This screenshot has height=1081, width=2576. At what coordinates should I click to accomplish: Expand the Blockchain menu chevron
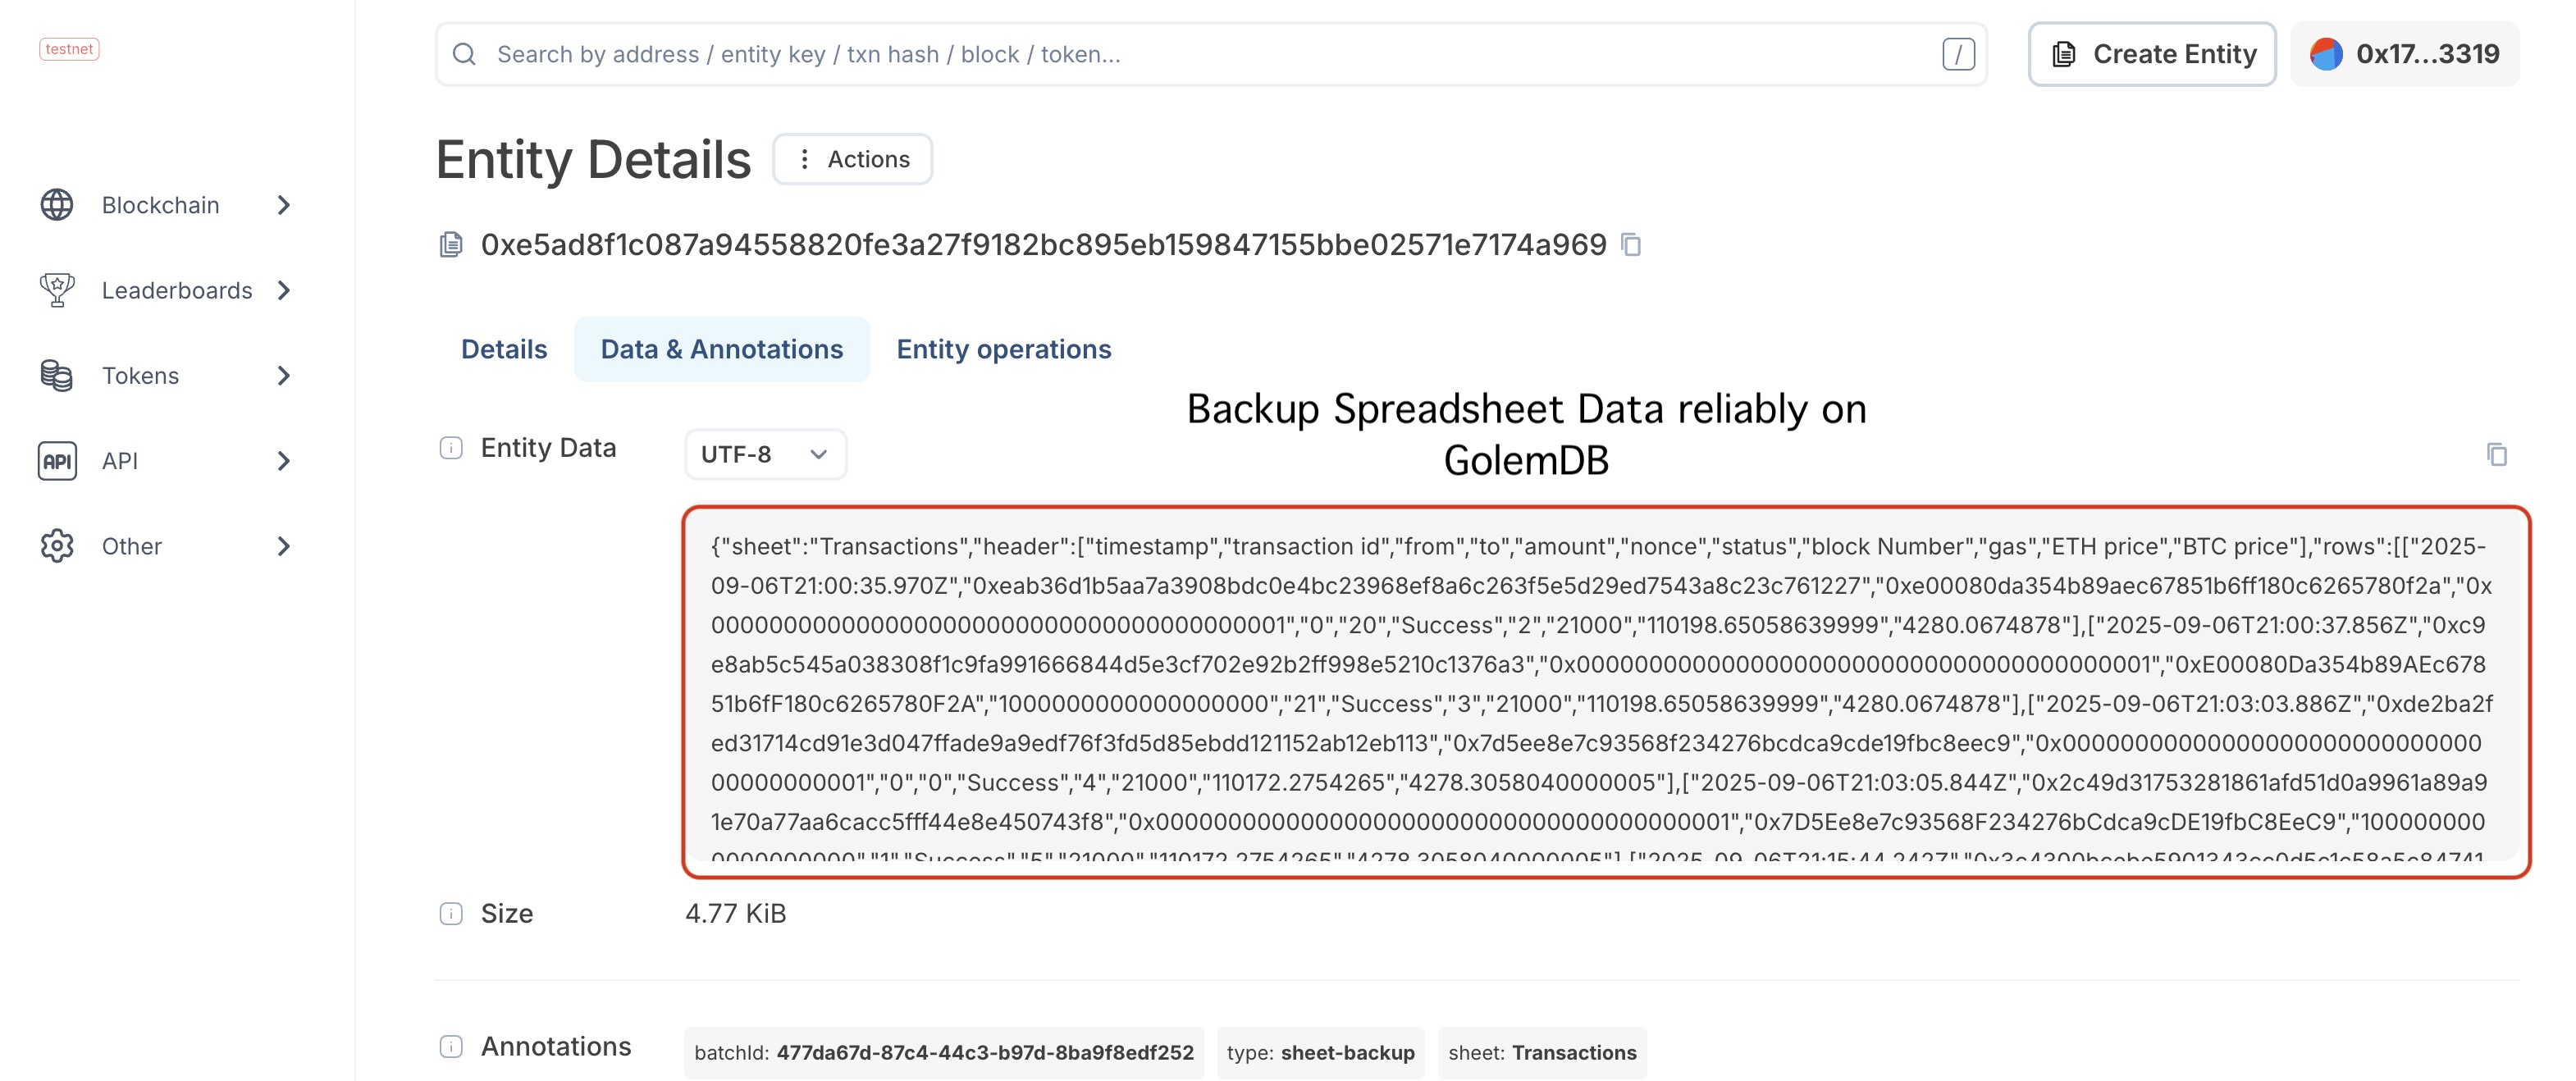coord(284,205)
